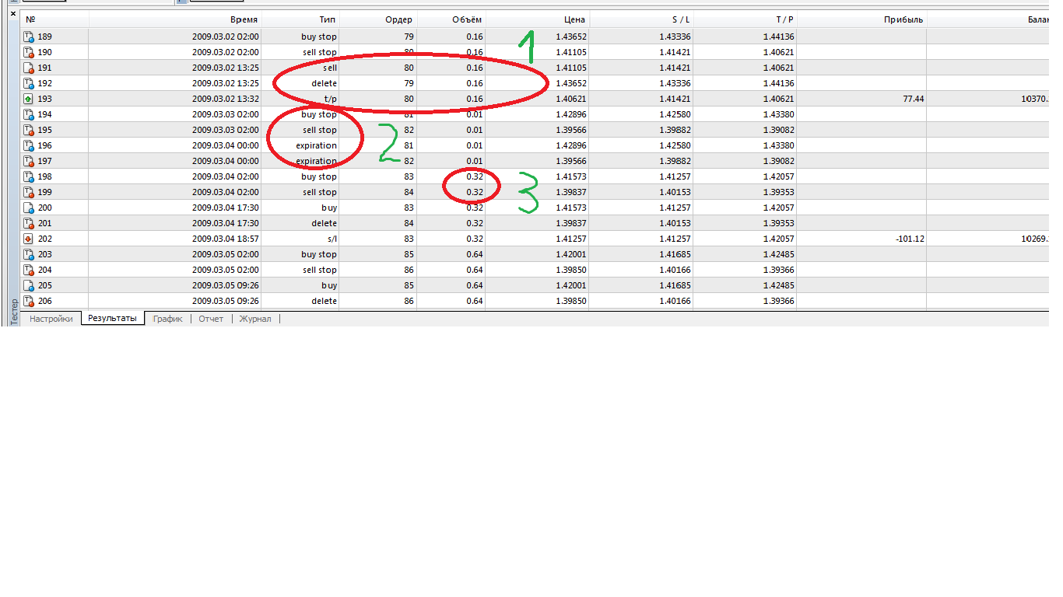
Task: Select the time cell 2009.03.04 18:57
Action: coord(226,239)
